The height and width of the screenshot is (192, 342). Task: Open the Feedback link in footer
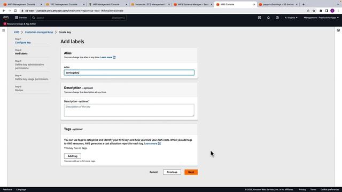click(x=7, y=190)
